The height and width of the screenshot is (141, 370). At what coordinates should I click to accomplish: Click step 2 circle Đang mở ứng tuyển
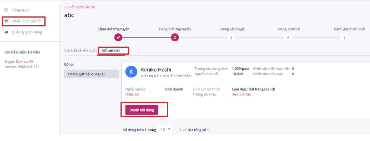[175, 37]
